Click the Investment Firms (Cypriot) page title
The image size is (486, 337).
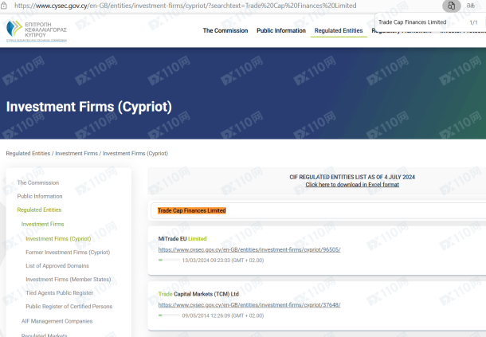[x=89, y=107]
